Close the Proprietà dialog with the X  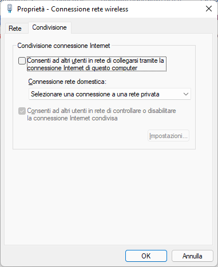[209, 9]
